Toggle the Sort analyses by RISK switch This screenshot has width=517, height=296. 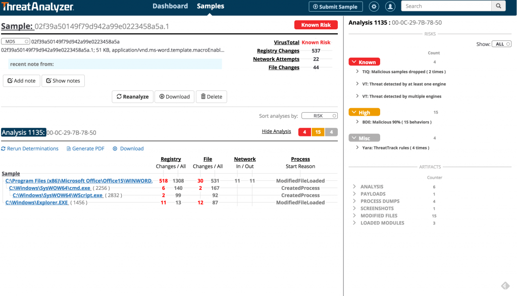319,116
